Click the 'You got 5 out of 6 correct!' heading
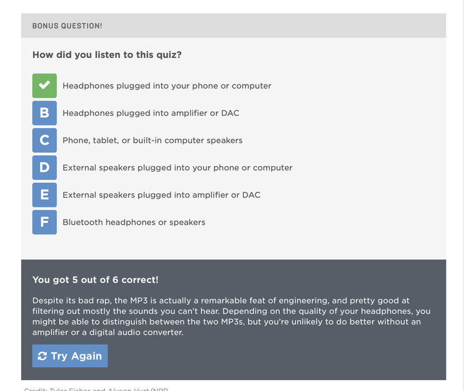464x391 pixels. click(95, 280)
